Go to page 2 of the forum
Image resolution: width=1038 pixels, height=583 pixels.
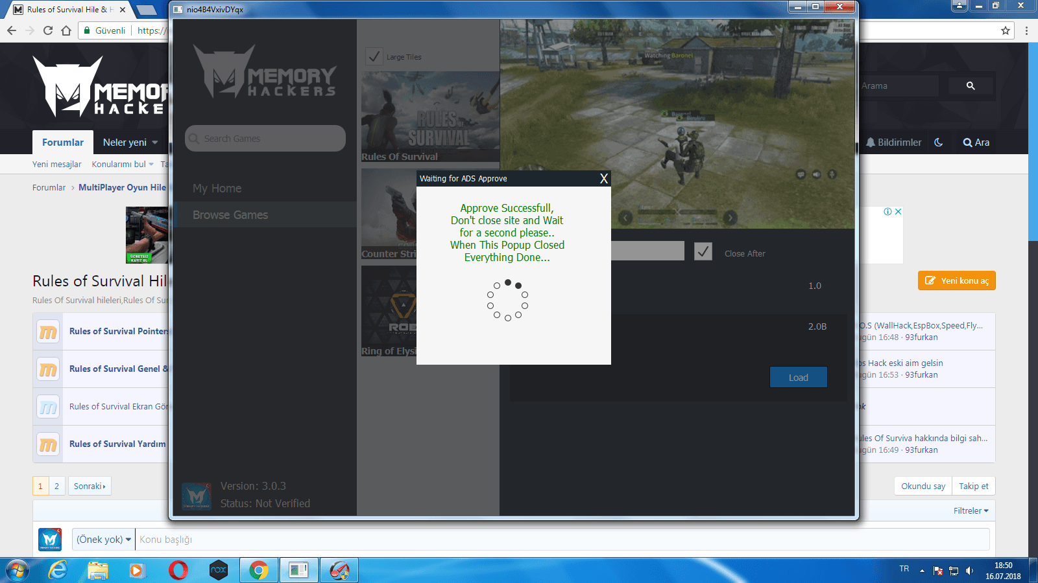click(x=56, y=486)
